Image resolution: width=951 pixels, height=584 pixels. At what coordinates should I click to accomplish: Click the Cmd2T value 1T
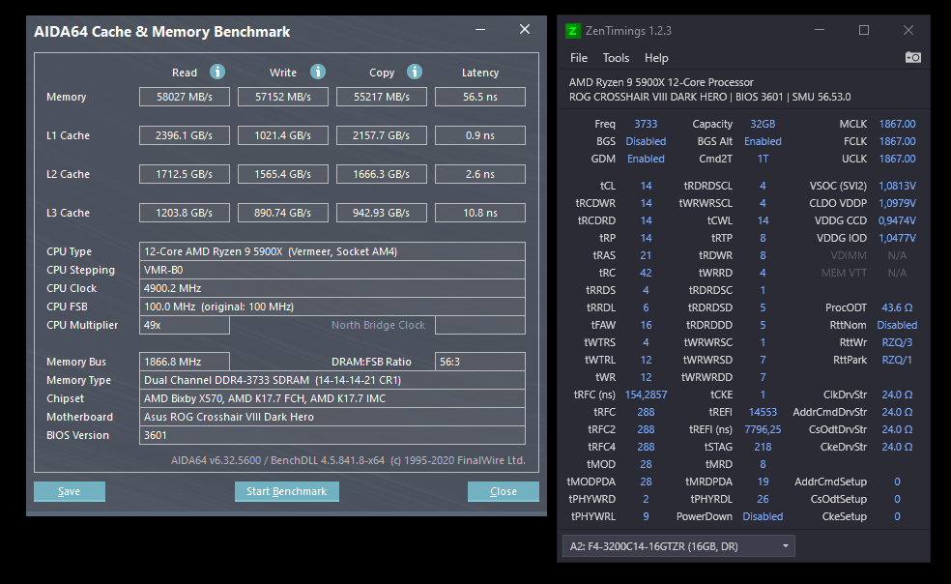click(763, 159)
